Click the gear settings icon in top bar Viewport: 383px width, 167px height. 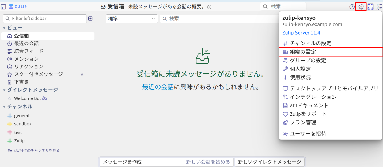tap(361, 7)
